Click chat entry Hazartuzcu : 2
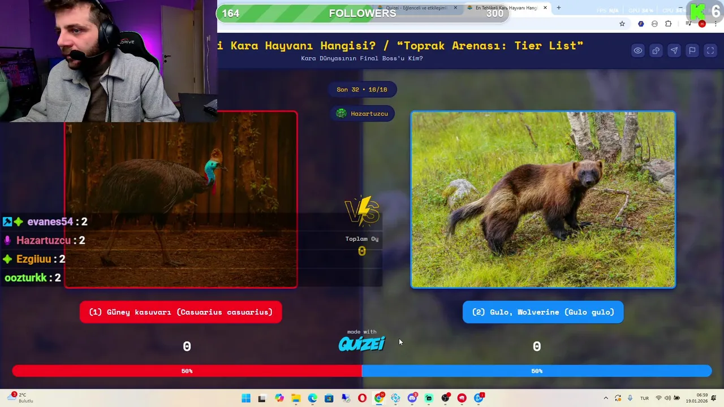 pos(45,240)
